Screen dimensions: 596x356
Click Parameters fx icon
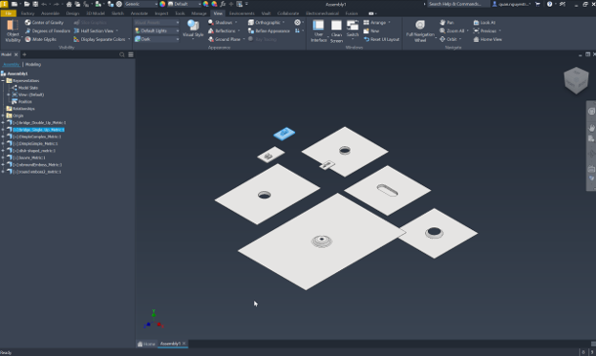pyautogui.click(x=223, y=4)
